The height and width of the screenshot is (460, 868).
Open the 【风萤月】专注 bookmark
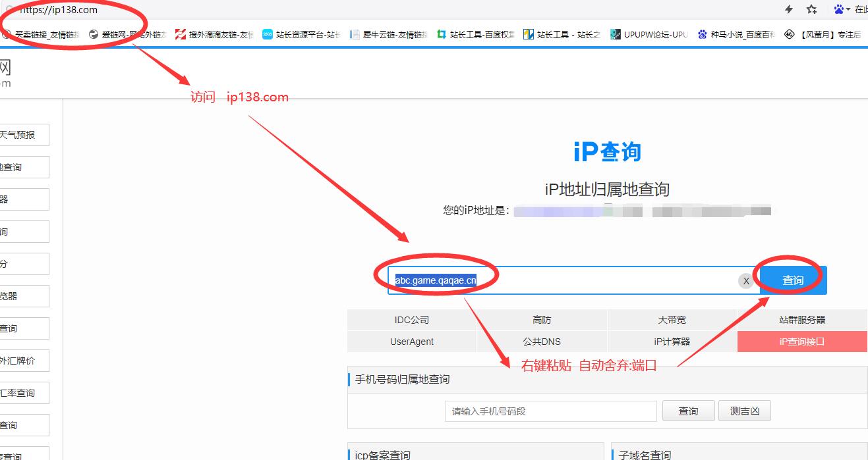click(x=823, y=35)
